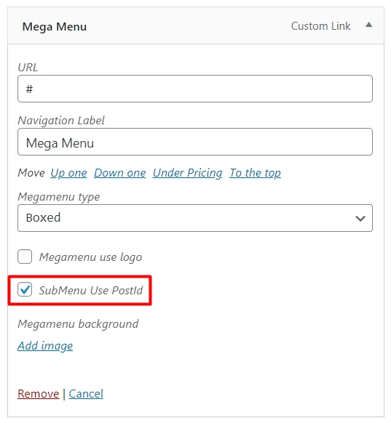Enable the Megamenu use logo checkbox
Screen dimensions: 391x423
pos(25,257)
